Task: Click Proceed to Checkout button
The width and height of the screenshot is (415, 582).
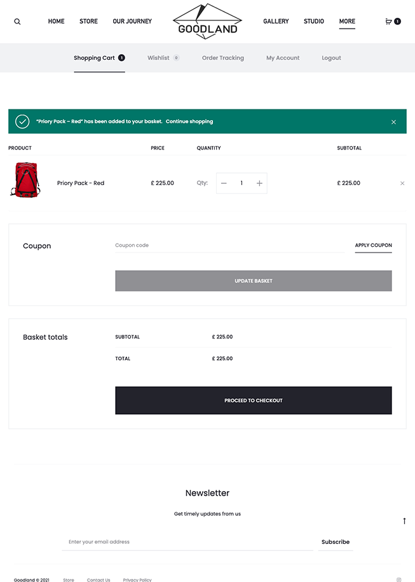Action: pyautogui.click(x=253, y=401)
